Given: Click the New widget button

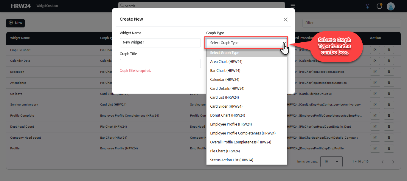Looking at the screenshot, I should tap(15, 23).
